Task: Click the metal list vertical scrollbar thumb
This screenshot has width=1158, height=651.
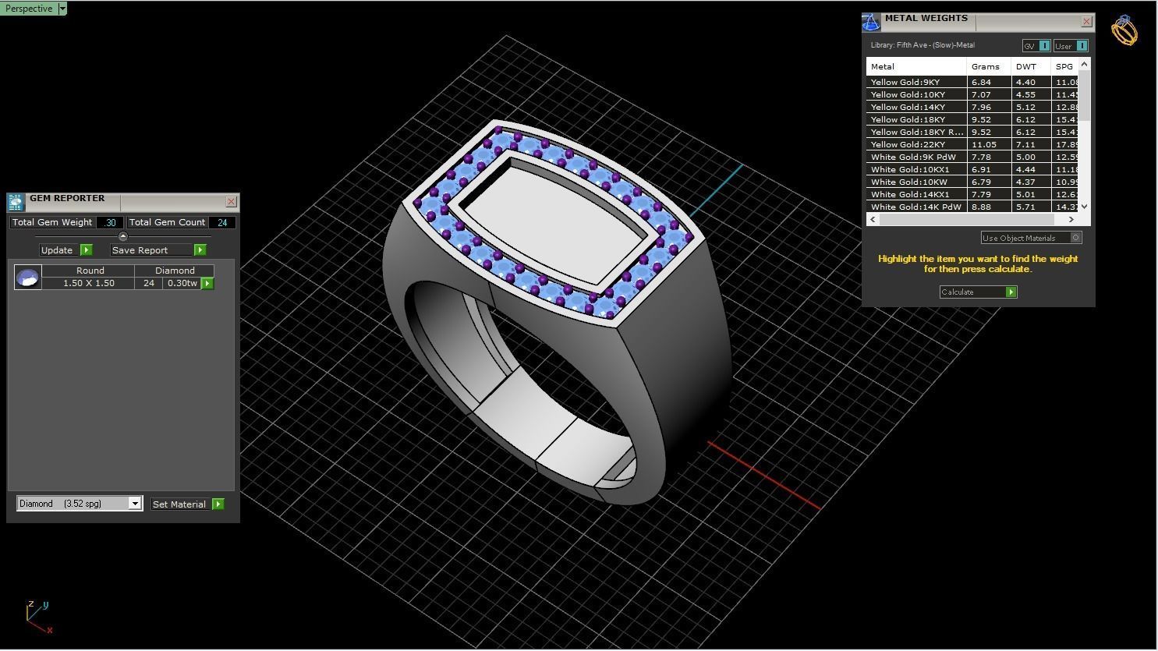Action: [1085, 95]
